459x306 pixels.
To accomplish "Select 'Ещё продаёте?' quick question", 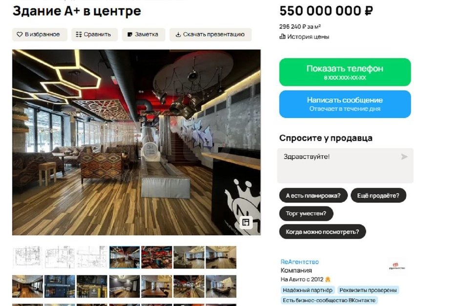I will pyautogui.click(x=378, y=195).
